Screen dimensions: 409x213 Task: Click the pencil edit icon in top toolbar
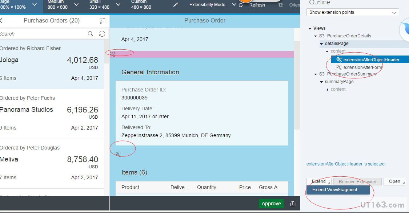pyautogui.click(x=176, y=5)
